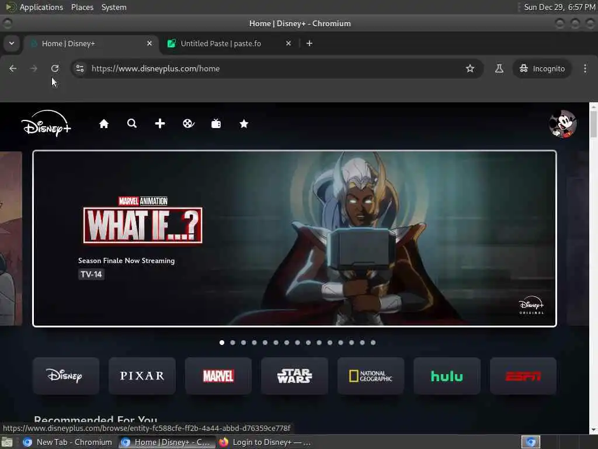
Task: Select the first carousel dot
Action: click(222, 343)
